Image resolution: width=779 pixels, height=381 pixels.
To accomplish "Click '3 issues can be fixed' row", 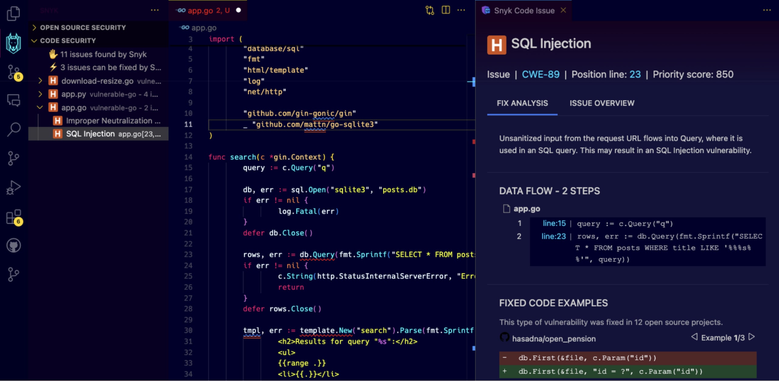I will tap(98, 67).
